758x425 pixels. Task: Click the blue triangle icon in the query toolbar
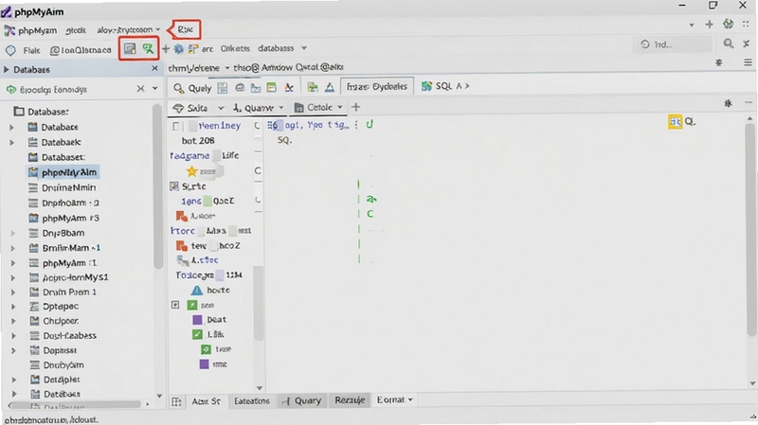(330, 87)
